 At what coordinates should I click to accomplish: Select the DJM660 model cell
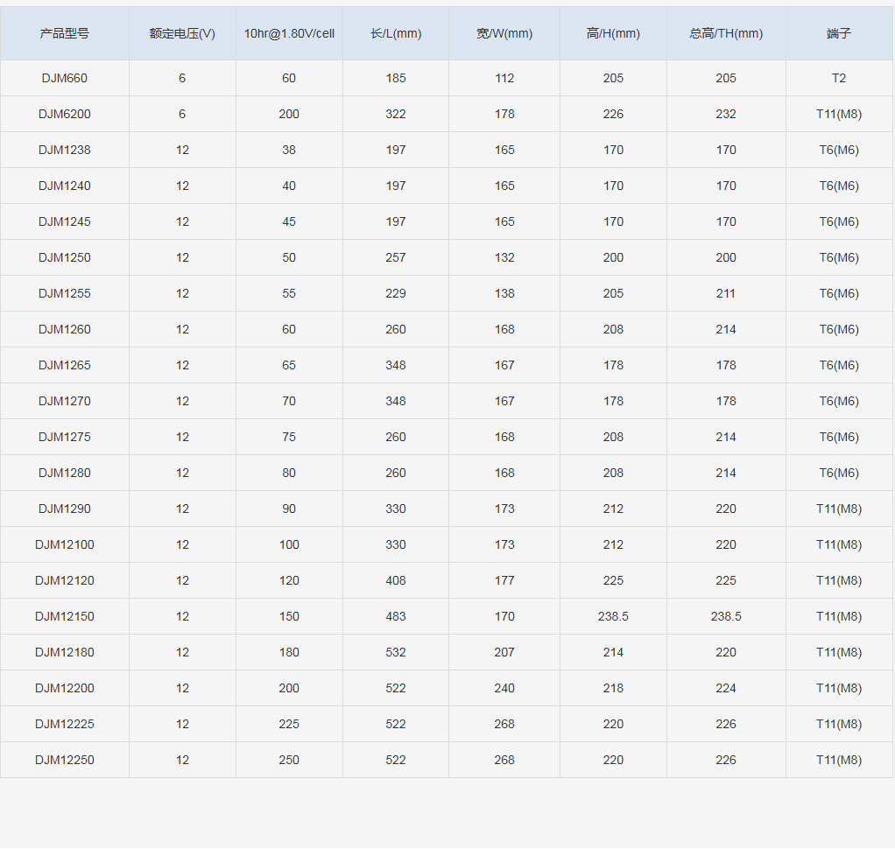[65, 78]
